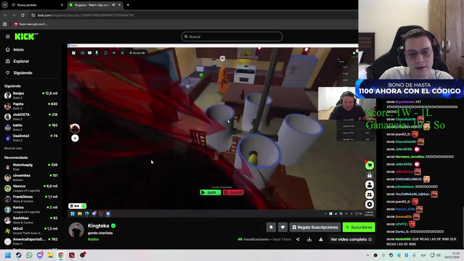Open WhatsApp from the taskbar
464x261 pixels.
(x=29, y=255)
